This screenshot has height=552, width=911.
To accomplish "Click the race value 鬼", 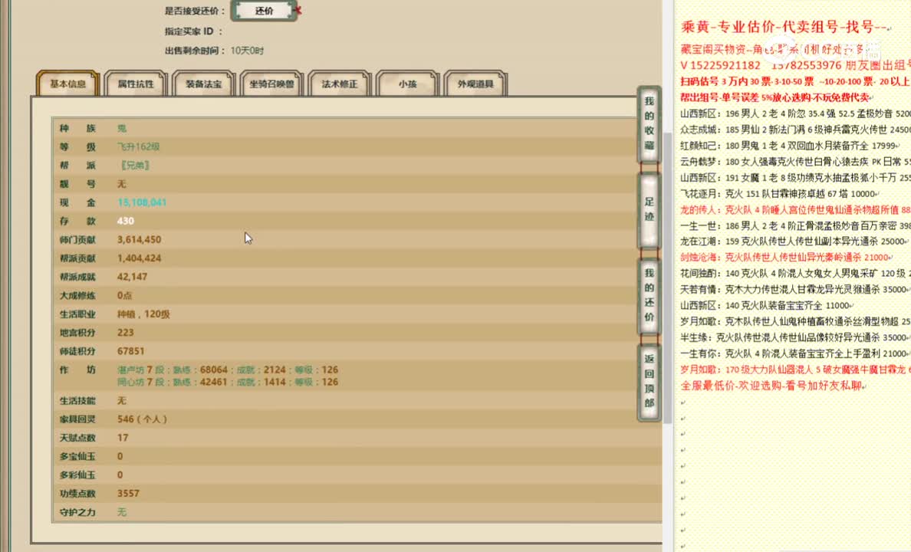I will click(x=121, y=128).
